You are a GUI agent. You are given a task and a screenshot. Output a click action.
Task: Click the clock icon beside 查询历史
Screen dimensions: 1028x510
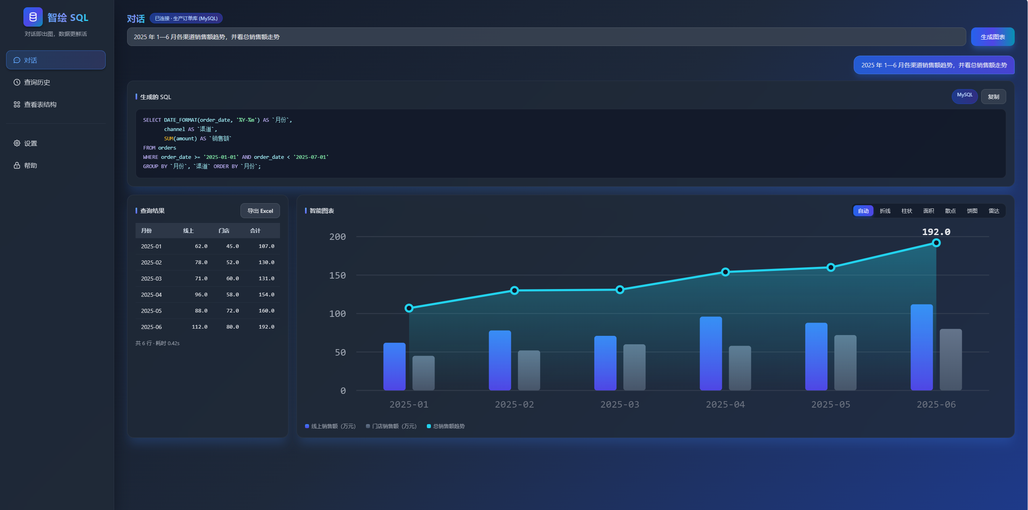(17, 82)
